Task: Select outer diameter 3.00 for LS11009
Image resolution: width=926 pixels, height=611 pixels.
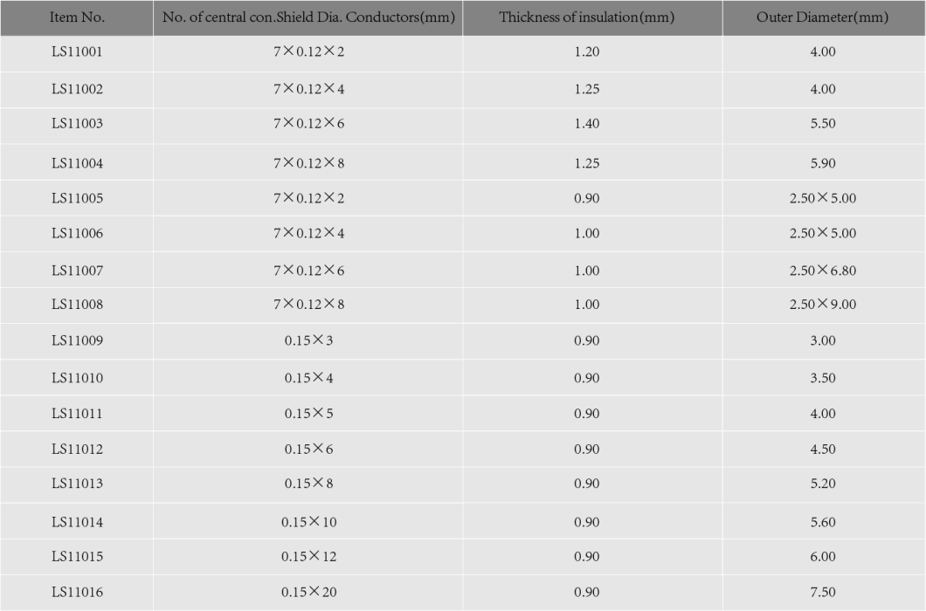Action: pos(823,340)
